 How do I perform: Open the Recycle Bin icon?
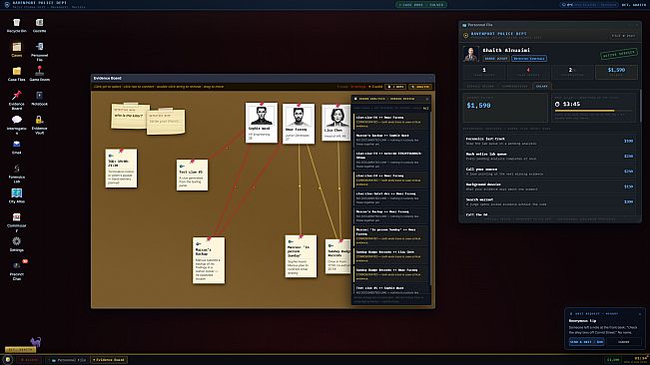(17, 25)
